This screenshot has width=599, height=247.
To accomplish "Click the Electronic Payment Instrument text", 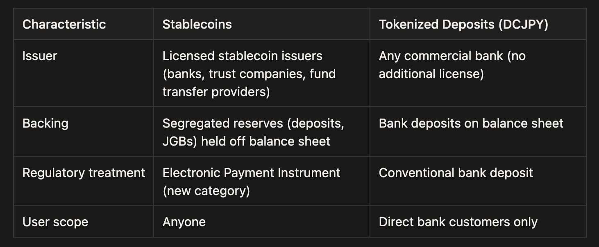I will pos(251,173).
